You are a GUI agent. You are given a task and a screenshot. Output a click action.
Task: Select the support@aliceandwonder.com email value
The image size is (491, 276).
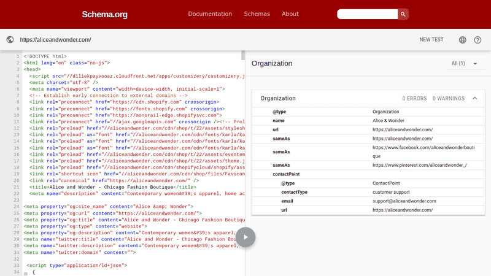click(404, 201)
